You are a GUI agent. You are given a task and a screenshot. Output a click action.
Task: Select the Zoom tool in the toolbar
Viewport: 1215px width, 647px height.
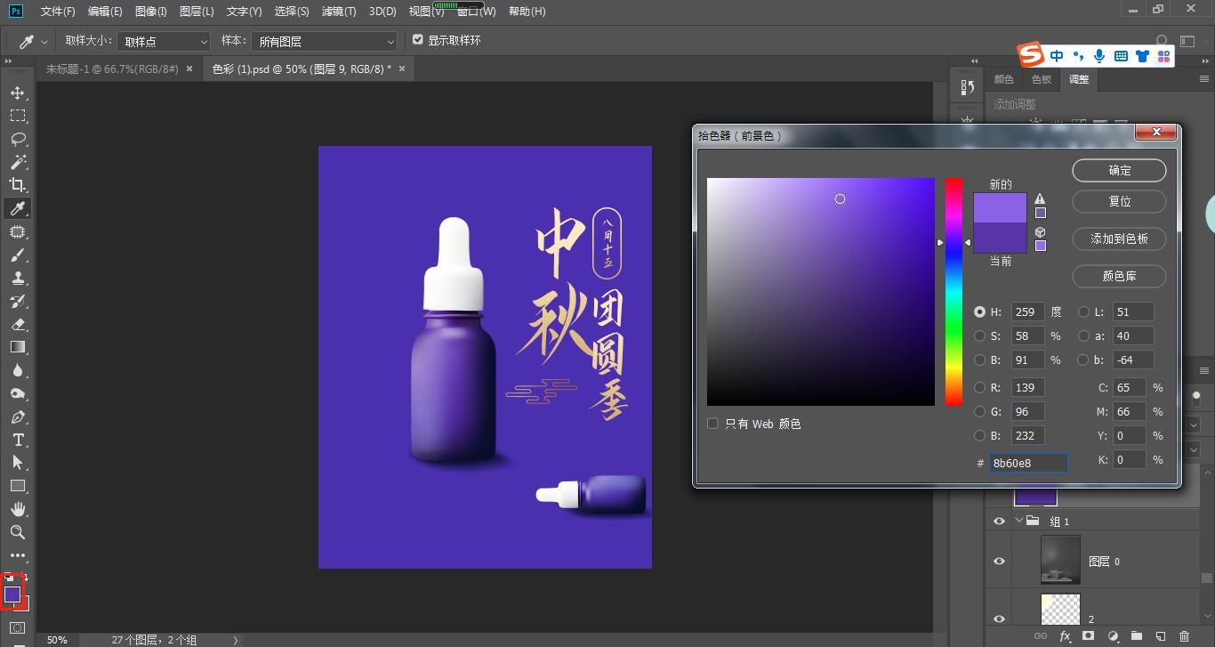19,531
